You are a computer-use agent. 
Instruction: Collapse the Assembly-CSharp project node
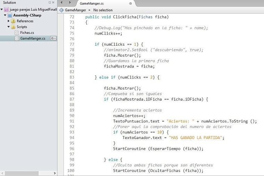[5, 15]
